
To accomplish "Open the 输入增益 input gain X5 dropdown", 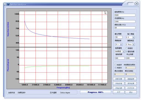I will pyautogui.click(x=134, y=37).
